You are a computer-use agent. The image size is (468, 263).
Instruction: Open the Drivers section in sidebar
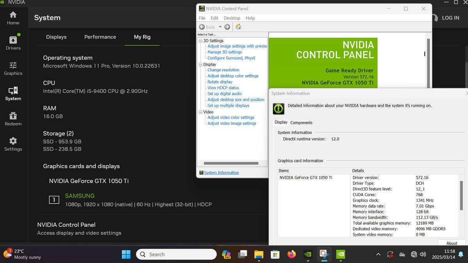pos(13,43)
